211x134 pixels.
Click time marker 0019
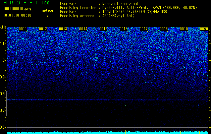pyautogui.click(x=184, y=29)
